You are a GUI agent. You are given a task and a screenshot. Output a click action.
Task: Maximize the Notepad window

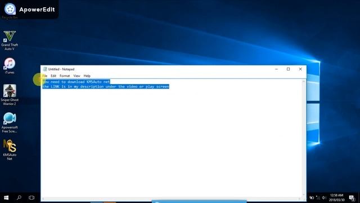[289, 69]
